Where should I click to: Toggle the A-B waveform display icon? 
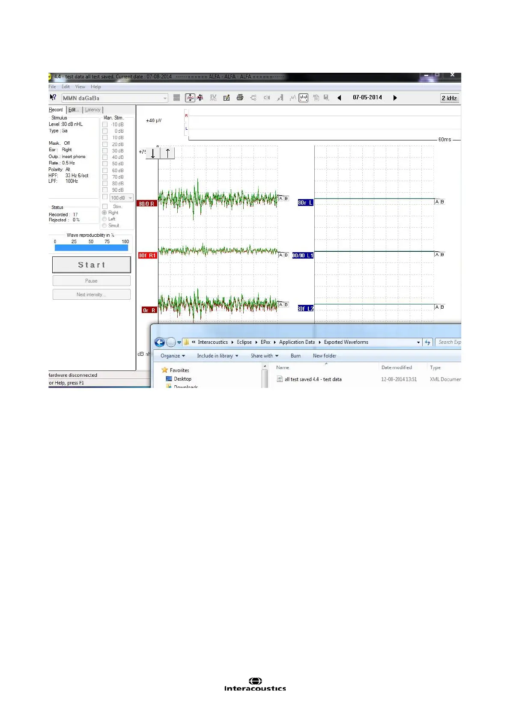190,98
